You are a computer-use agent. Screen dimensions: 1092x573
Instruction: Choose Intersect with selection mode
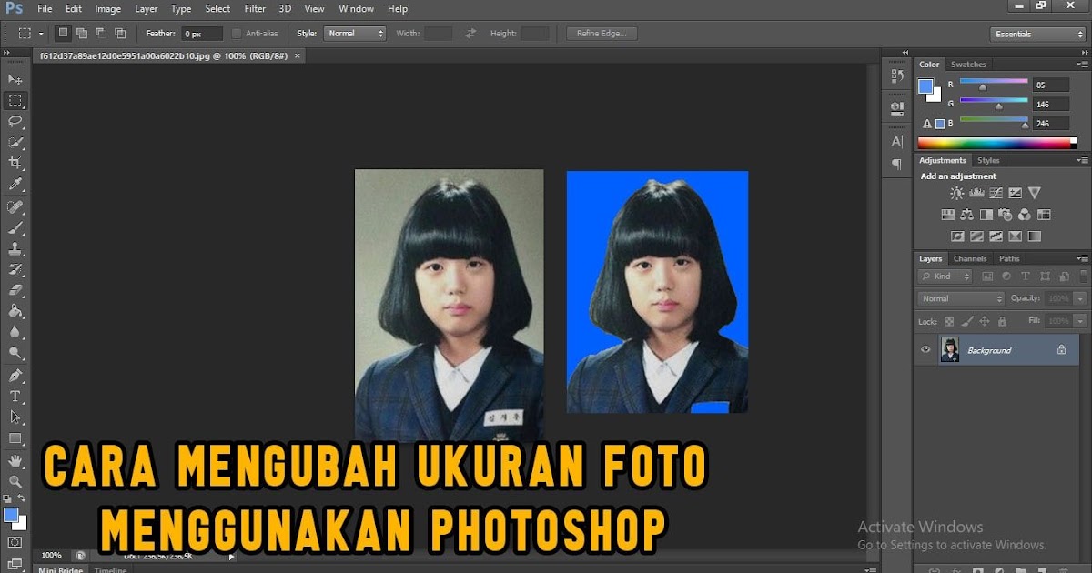[x=120, y=33]
